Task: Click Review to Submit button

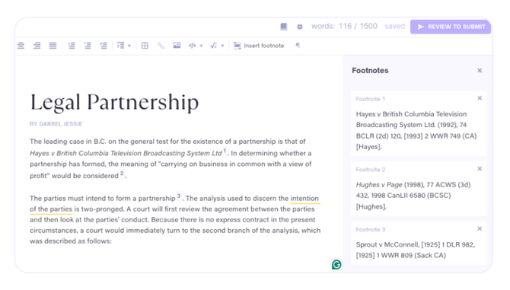Action: [x=451, y=27]
